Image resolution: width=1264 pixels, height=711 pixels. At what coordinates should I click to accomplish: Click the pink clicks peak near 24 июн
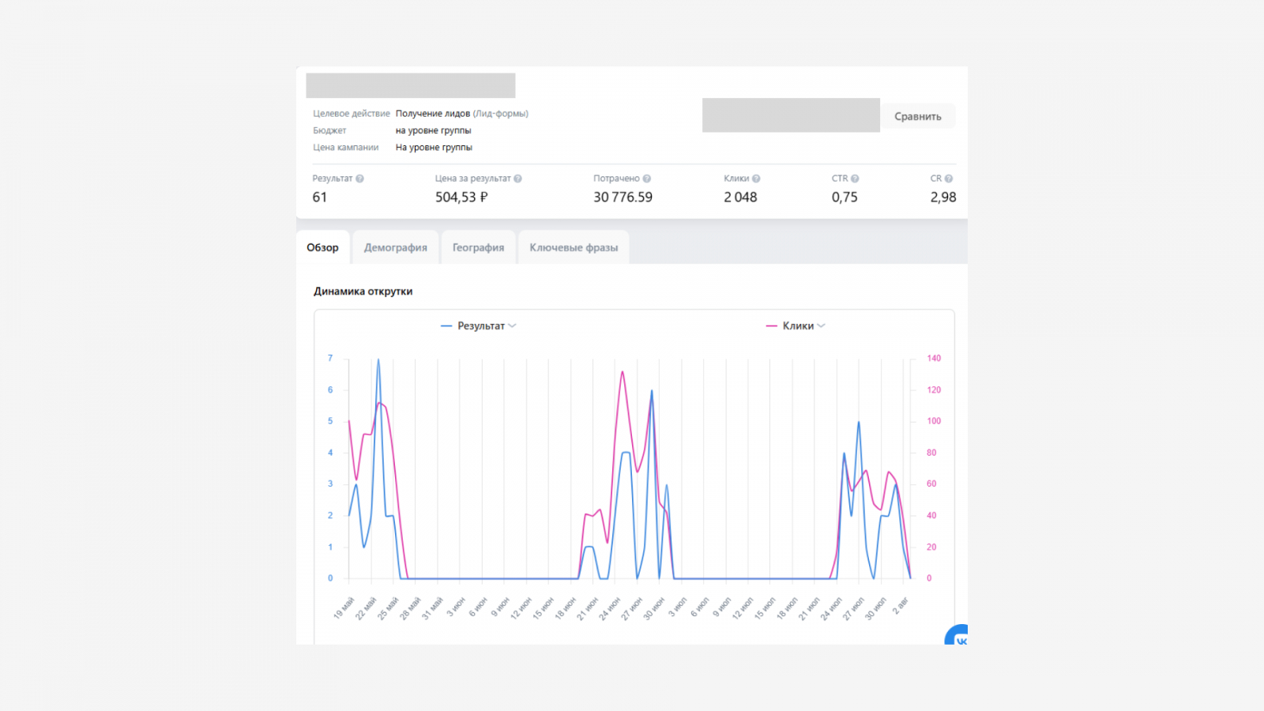(x=623, y=373)
